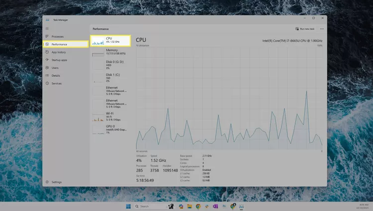
Task: Click the Intel Core i7-8665U processor name
Action: click(292, 41)
